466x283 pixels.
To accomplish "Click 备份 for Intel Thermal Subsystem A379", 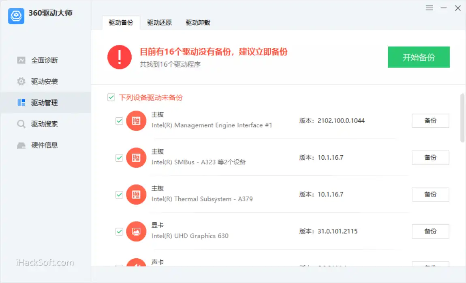I will (430, 194).
